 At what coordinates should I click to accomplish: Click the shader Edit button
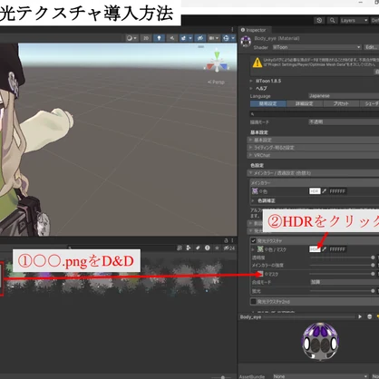pos(371,47)
